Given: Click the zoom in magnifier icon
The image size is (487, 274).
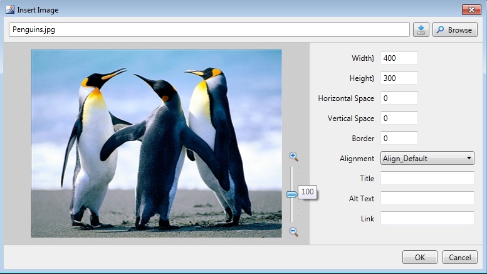Looking at the screenshot, I should 293,156.
